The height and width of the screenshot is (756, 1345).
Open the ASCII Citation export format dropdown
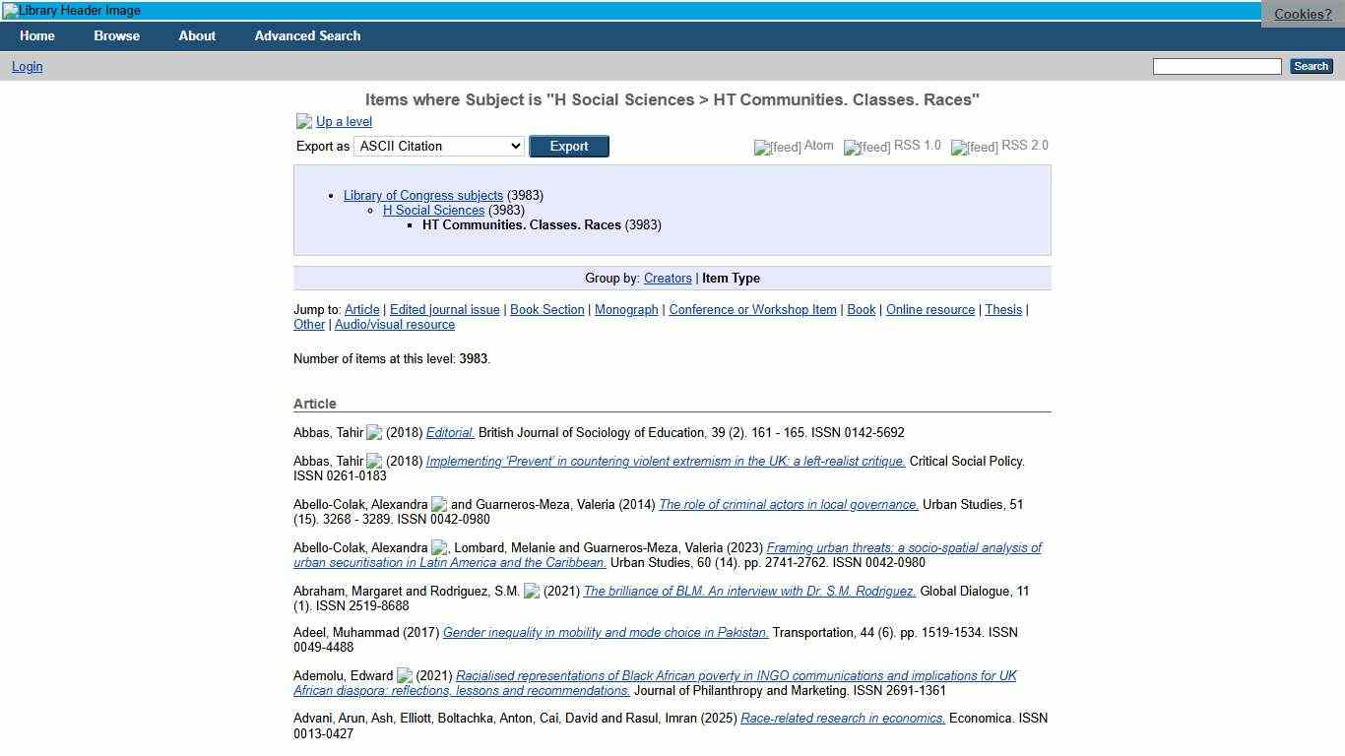point(439,146)
